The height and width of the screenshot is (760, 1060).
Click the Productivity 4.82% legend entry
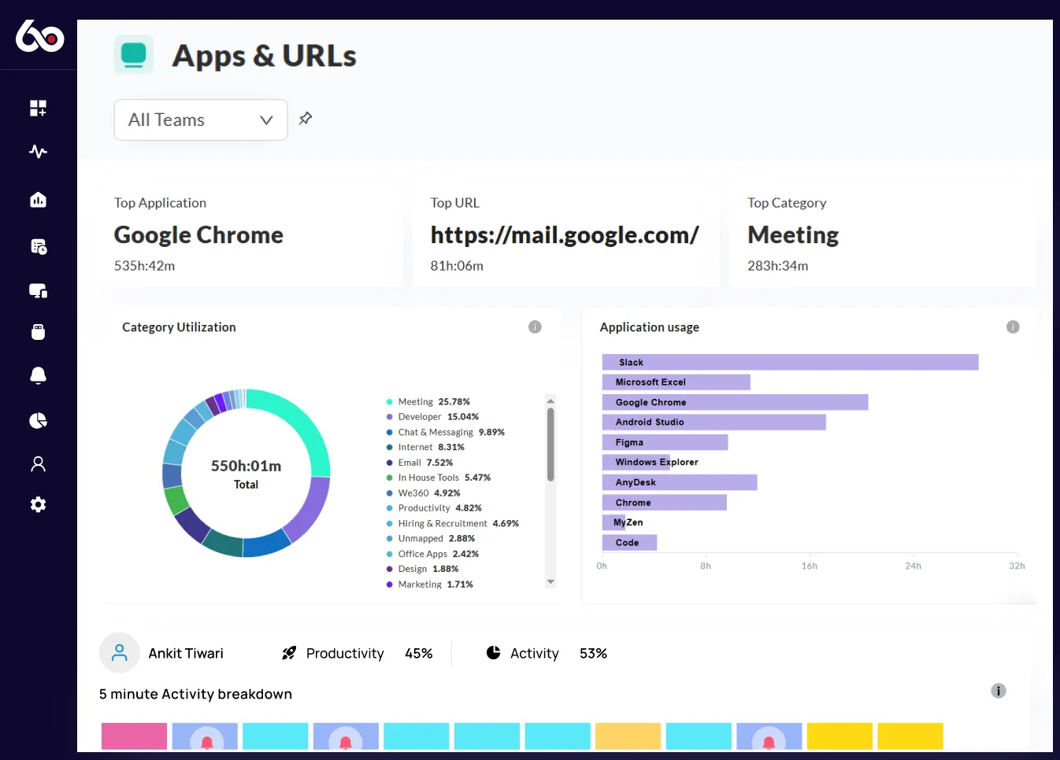[434, 508]
